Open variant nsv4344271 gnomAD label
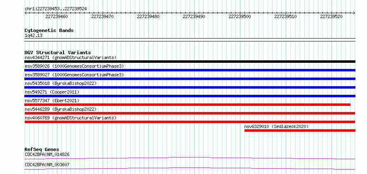Screen dimensions: 367x174 (71, 57)
